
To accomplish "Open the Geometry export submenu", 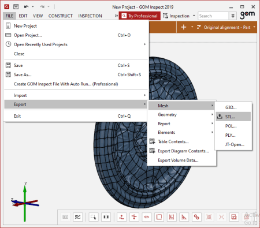I will pos(181,115).
